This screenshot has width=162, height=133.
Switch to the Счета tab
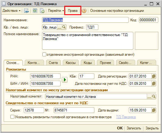[53, 63]
